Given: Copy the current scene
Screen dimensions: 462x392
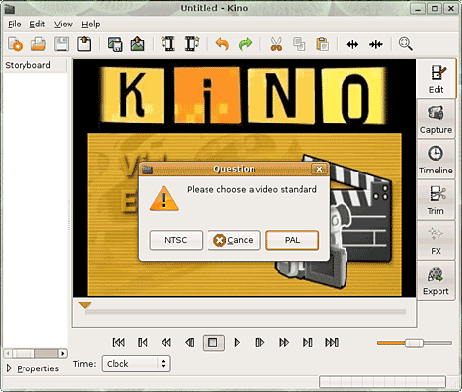Looking at the screenshot, I should pyautogui.click(x=299, y=44).
